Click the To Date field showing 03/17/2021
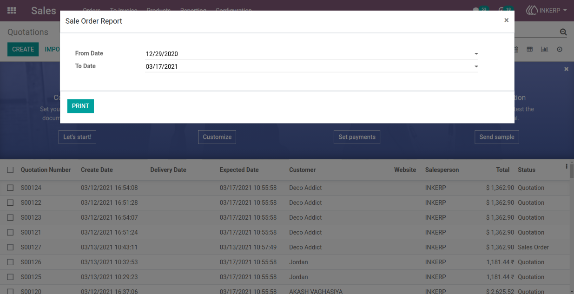Viewport: 574px width, 294px height. coord(312,66)
